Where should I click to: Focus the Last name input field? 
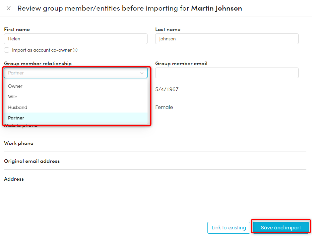click(227, 39)
